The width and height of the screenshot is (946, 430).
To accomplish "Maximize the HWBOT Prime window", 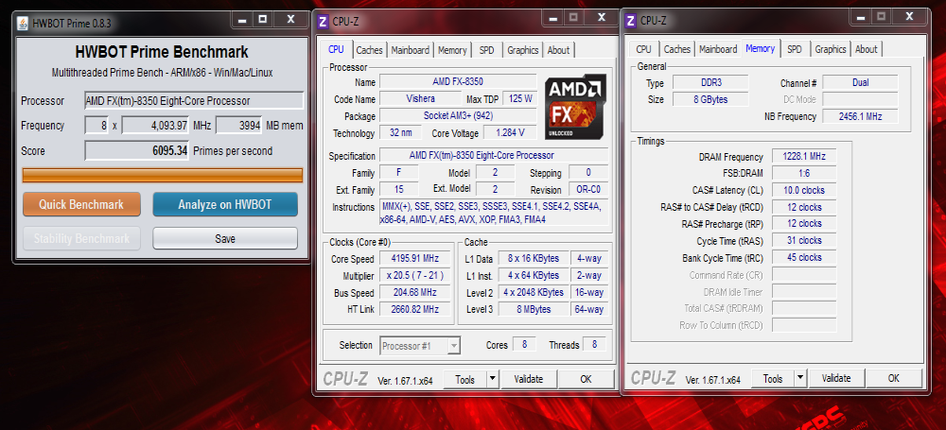I will tap(262, 19).
